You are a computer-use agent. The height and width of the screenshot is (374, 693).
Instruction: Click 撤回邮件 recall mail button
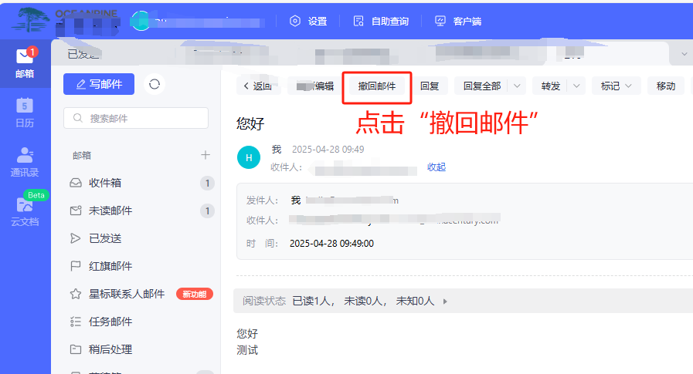[377, 86]
